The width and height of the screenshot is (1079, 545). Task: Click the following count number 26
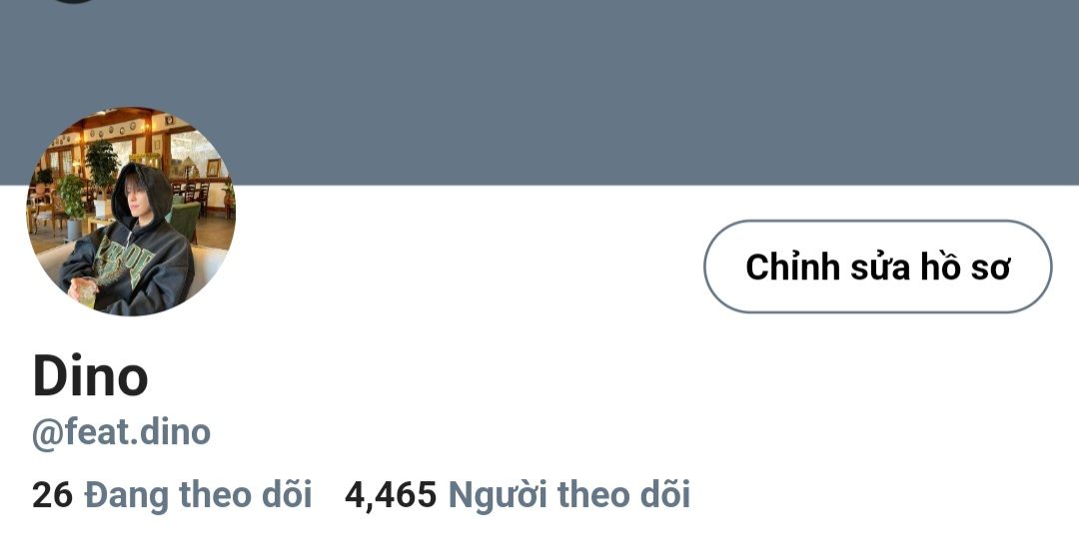(x=52, y=495)
